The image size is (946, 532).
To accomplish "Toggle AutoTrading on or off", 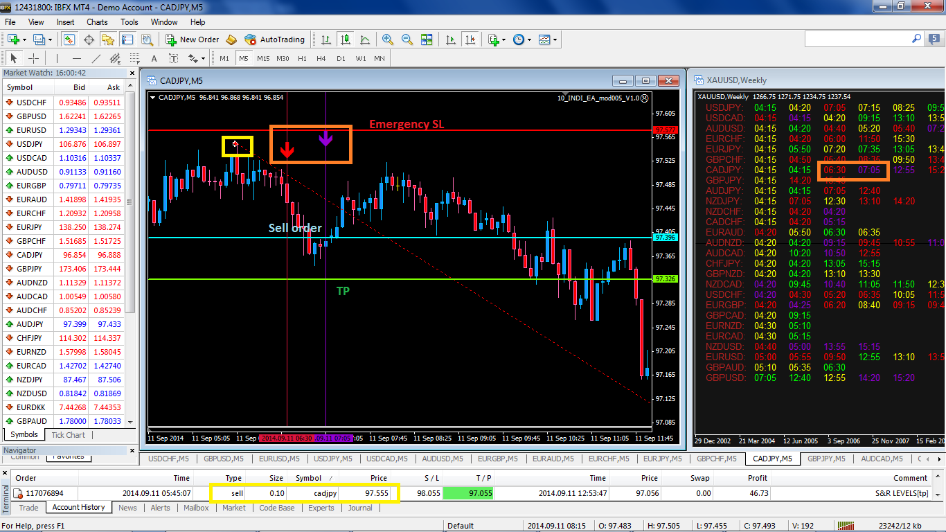I will 275,40.
